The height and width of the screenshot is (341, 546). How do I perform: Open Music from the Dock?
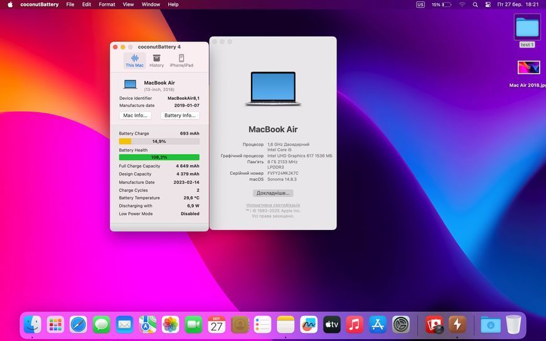pyautogui.click(x=355, y=325)
